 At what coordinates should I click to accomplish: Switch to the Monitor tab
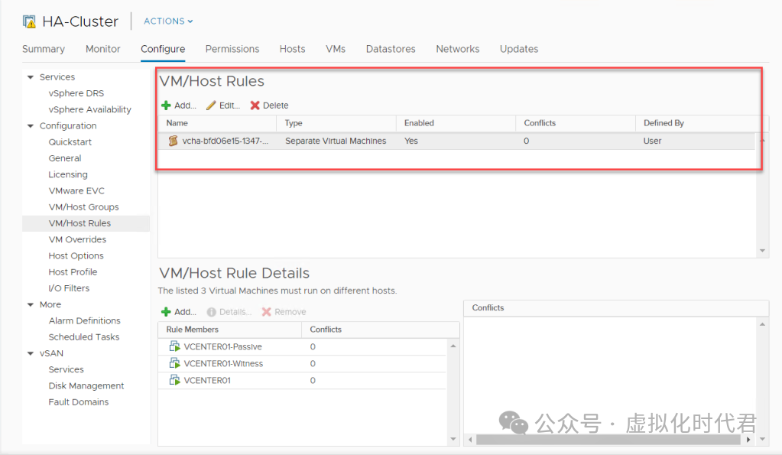(x=102, y=49)
